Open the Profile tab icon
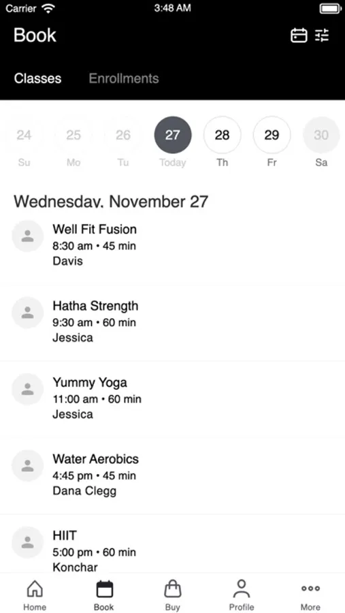This screenshot has width=345, height=613. click(x=242, y=589)
